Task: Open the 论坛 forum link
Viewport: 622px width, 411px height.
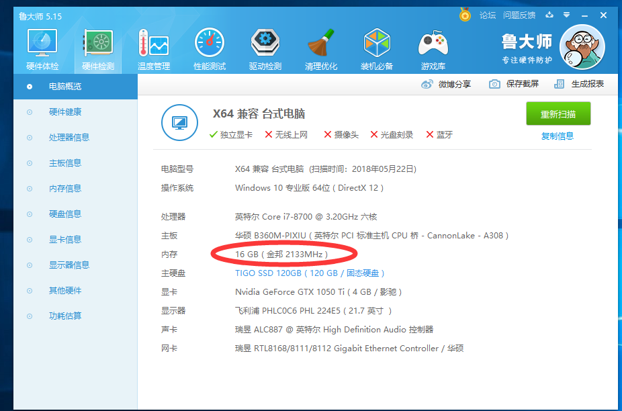Action: tap(488, 15)
